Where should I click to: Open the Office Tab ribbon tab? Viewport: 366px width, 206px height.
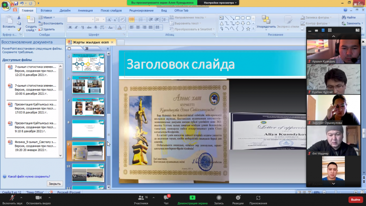tap(181, 10)
